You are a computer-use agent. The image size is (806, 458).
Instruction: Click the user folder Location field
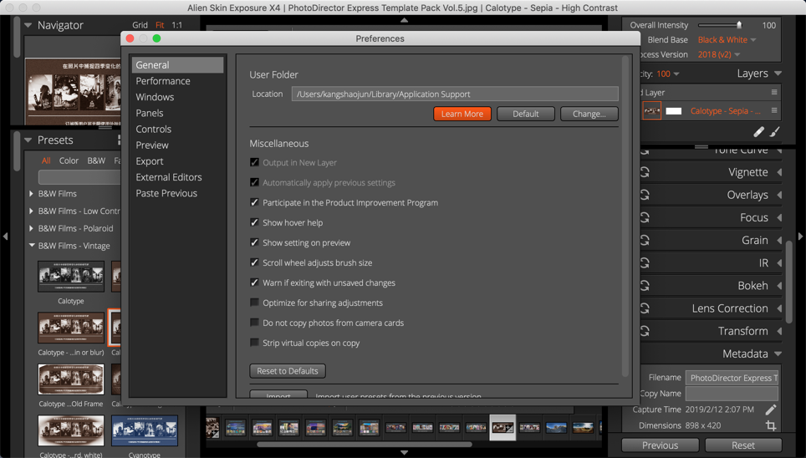(455, 94)
